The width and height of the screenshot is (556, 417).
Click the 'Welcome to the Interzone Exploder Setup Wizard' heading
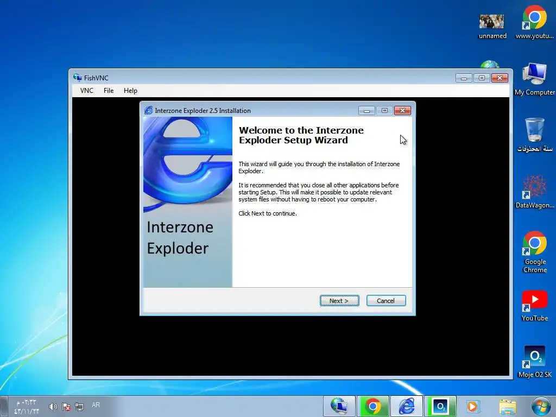(301, 135)
